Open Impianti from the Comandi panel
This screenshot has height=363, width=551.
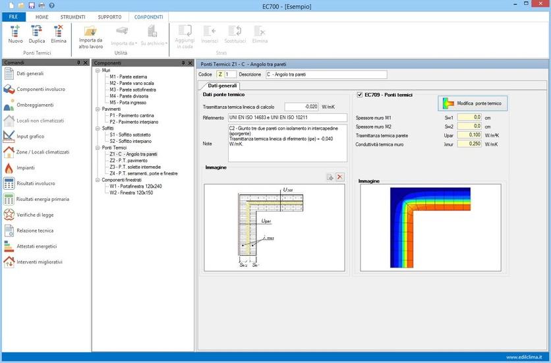(26, 168)
